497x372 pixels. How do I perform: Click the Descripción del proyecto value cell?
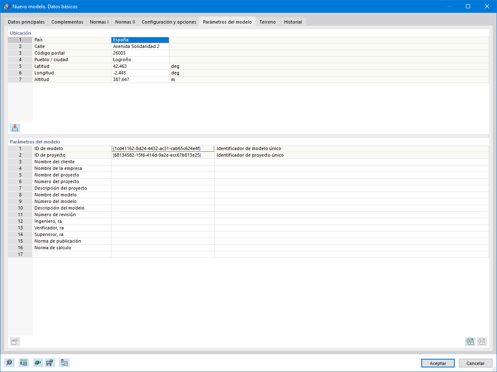click(163, 188)
